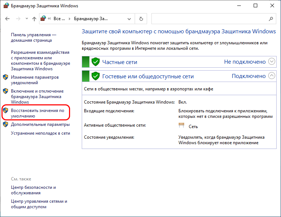Click 'Активные общественные сети:' label
This screenshot has width=281, height=217.
(x=115, y=125)
